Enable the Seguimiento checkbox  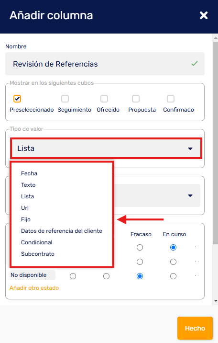click(65, 99)
